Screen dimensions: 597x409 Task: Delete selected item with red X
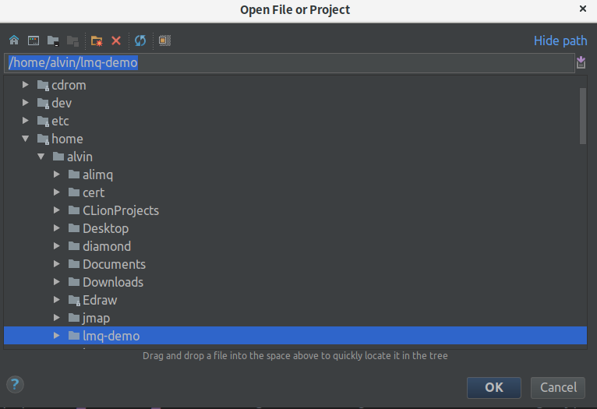pos(116,41)
